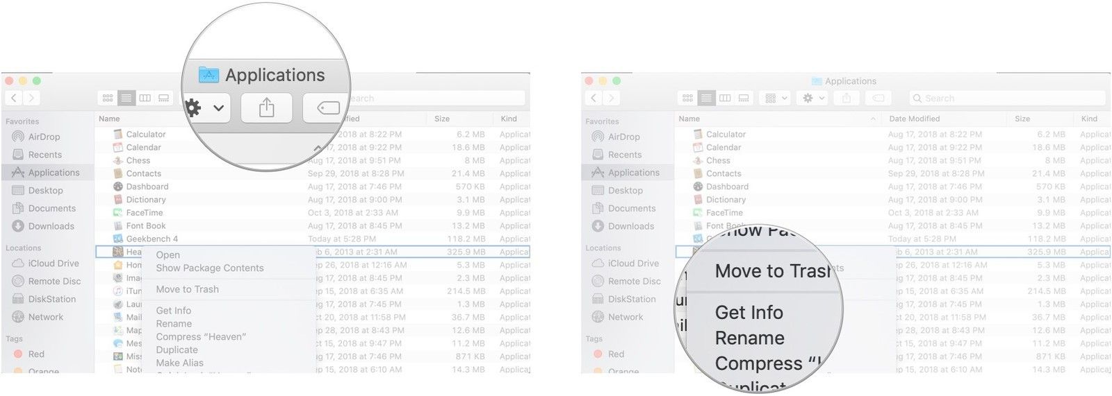The width and height of the screenshot is (1112, 396).
Task: Switch right window to column view
Action: tap(725, 98)
